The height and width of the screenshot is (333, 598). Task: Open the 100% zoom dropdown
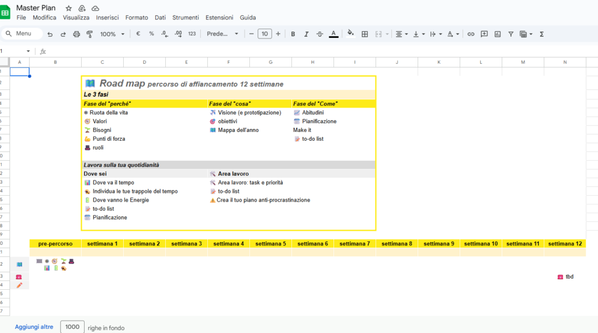pyautogui.click(x=112, y=34)
